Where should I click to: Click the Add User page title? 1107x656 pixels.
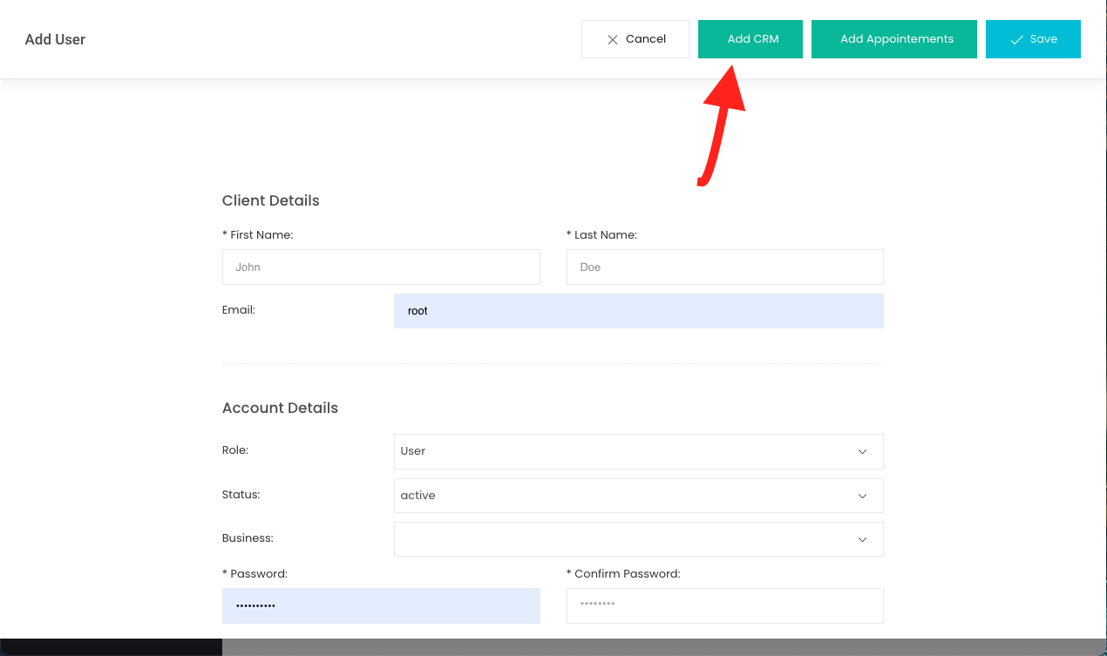coord(55,39)
